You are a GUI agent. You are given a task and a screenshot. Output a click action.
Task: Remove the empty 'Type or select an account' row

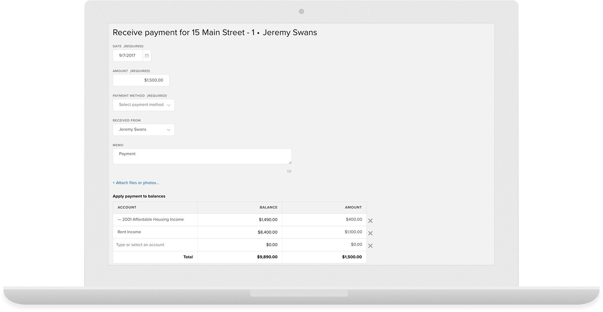(x=370, y=246)
